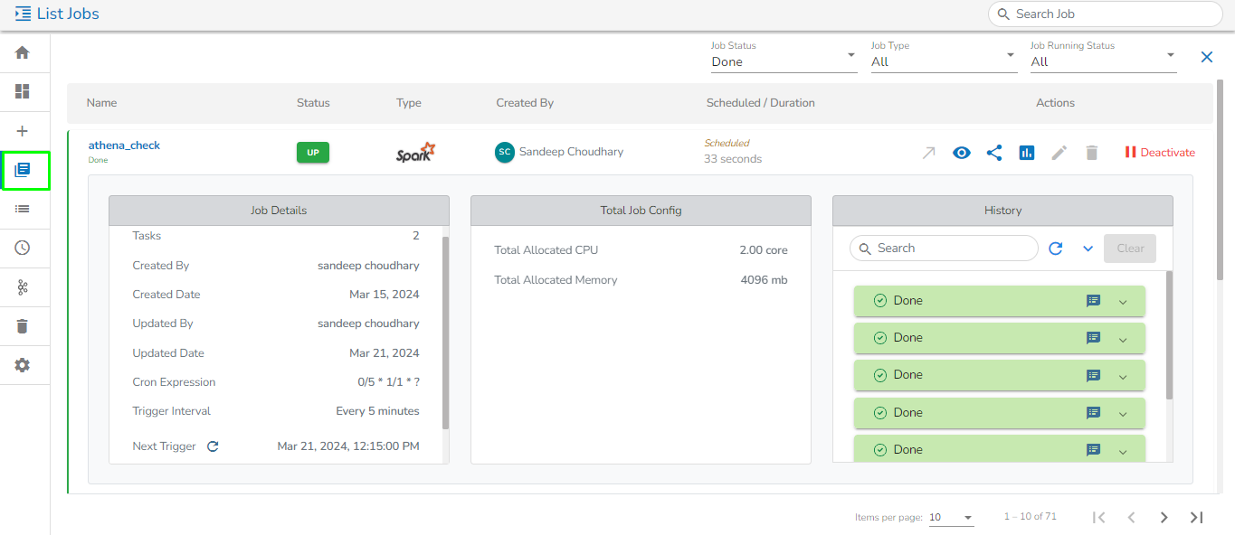Open job monitoring chart icon
The height and width of the screenshot is (535, 1235).
(x=1026, y=153)
